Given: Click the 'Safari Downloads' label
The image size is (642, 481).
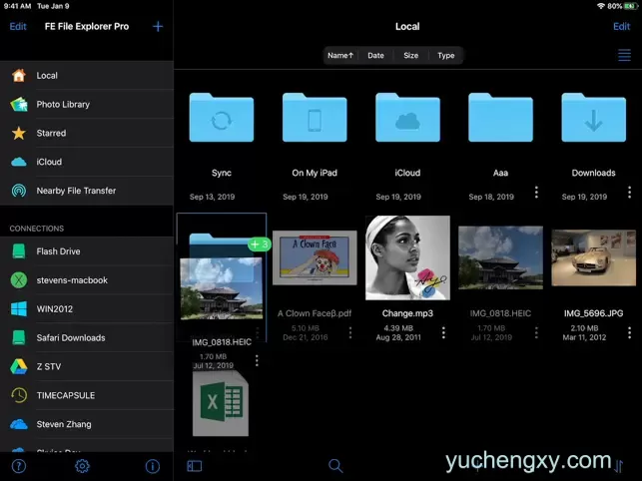Looking at the screenshot, I should pos(71,337).
